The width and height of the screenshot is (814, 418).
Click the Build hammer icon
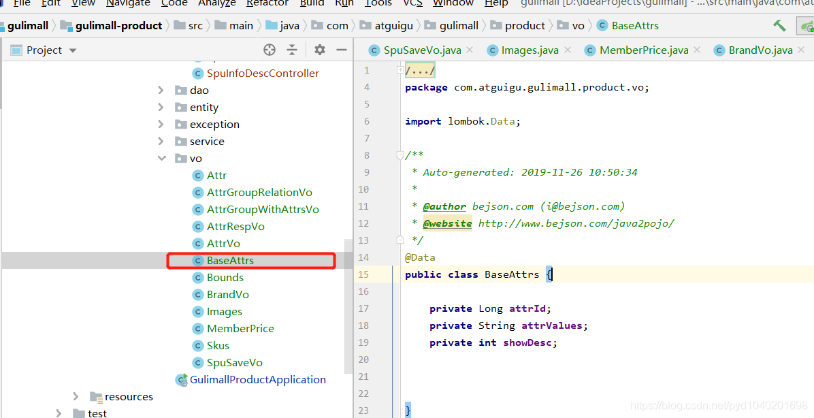tap(779, 25)
